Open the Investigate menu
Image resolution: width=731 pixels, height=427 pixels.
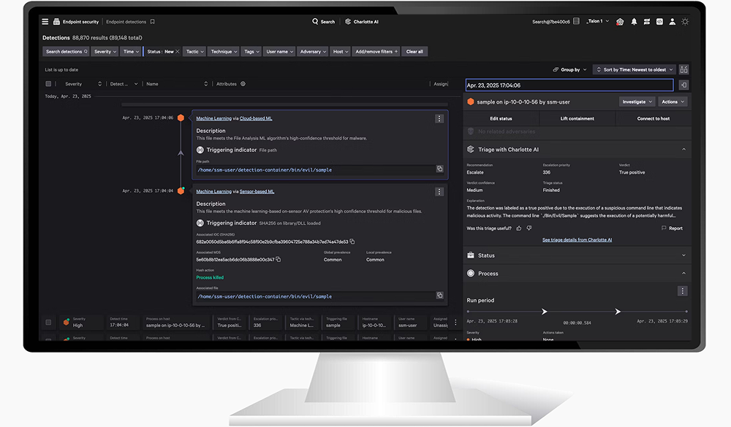pos(637,101)
